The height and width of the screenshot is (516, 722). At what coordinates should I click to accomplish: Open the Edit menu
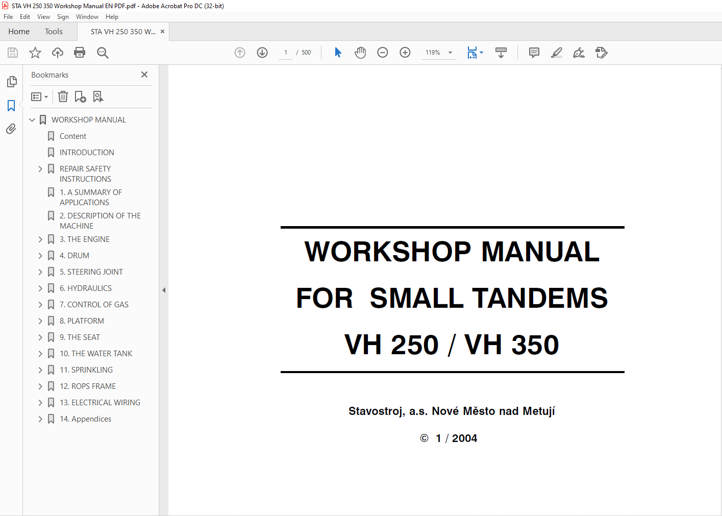25,17
